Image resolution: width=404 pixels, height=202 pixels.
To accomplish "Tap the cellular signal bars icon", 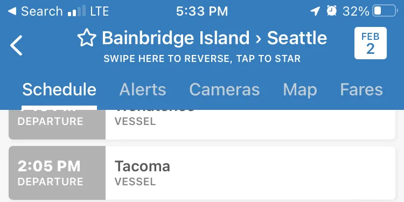I will click(76, 11).
